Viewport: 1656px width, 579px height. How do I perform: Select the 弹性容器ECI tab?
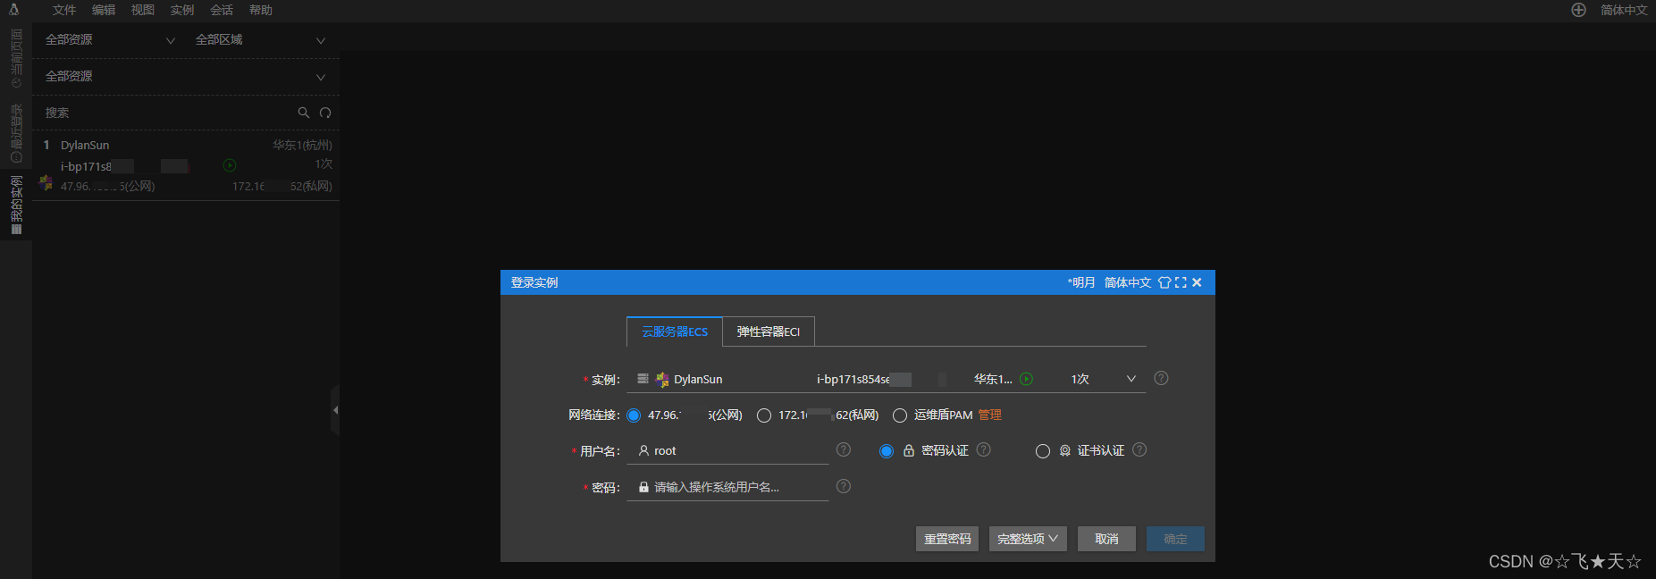[x=769, y=331]
